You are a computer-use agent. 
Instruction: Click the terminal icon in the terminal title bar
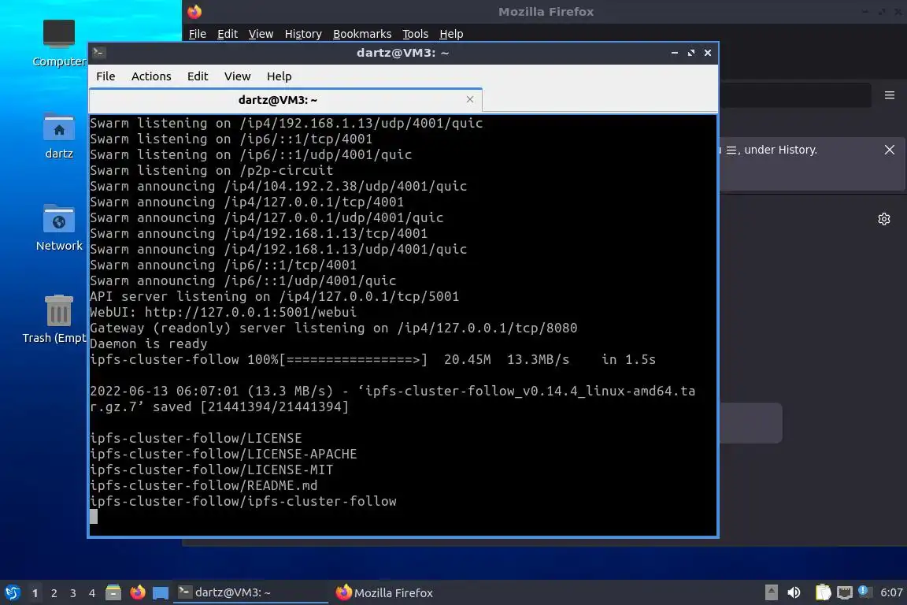[x=98, y=52]
